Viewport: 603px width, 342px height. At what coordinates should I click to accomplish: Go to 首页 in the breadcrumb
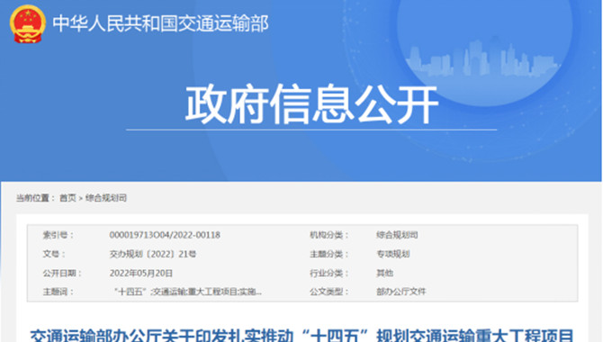click(x=67, y=198)
